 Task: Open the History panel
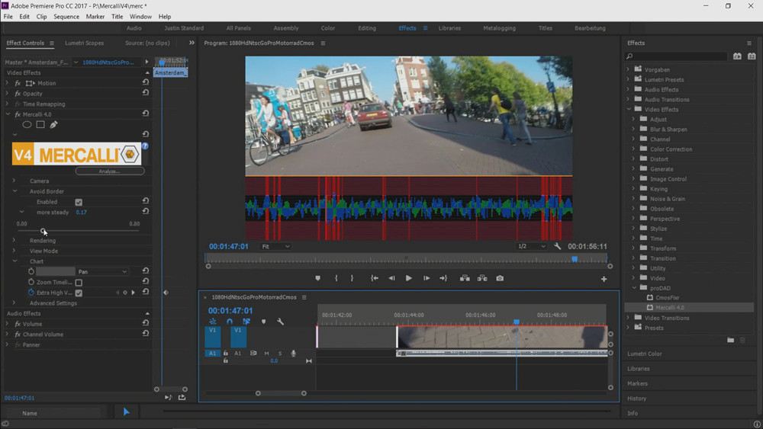(636, 399)
